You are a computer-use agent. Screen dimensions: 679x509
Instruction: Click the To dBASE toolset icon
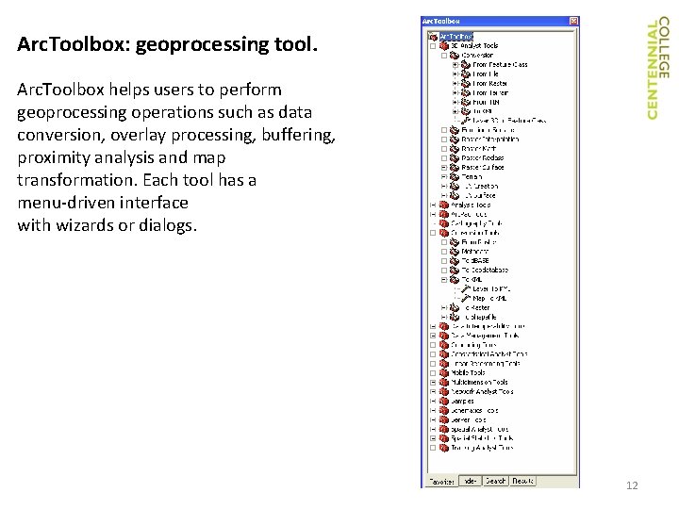[455, 261]
